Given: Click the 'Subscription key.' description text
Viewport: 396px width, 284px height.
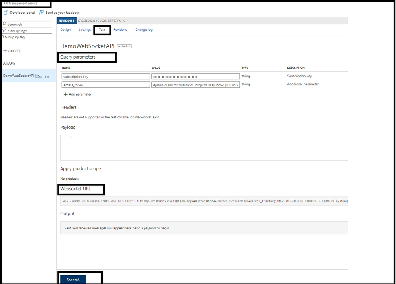Looking at the screenshot, I should (x=300, y=76).
